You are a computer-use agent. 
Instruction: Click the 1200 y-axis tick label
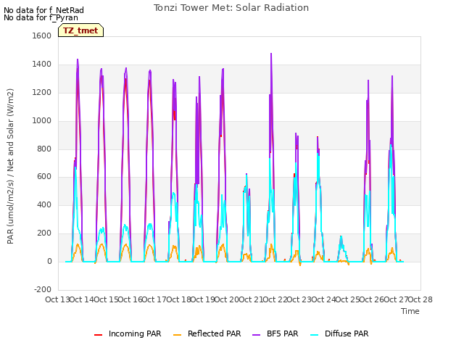(x=42, y=92)
